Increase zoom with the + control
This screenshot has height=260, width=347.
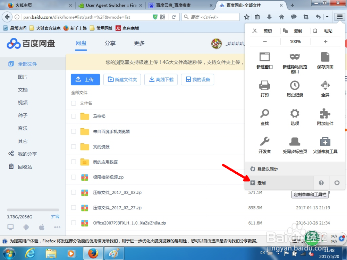point(325,41)
